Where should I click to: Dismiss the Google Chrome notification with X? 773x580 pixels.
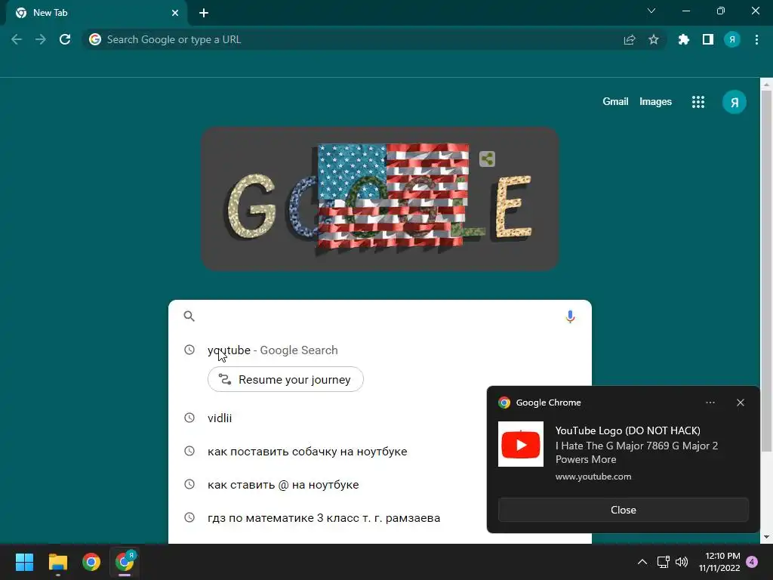point(741,403)
